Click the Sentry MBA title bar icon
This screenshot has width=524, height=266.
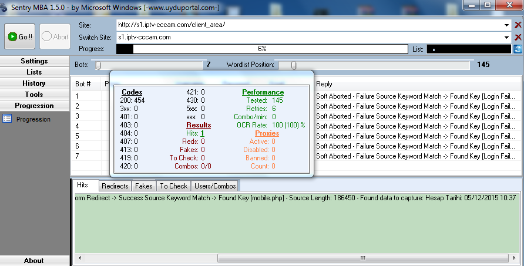(4, 8)
